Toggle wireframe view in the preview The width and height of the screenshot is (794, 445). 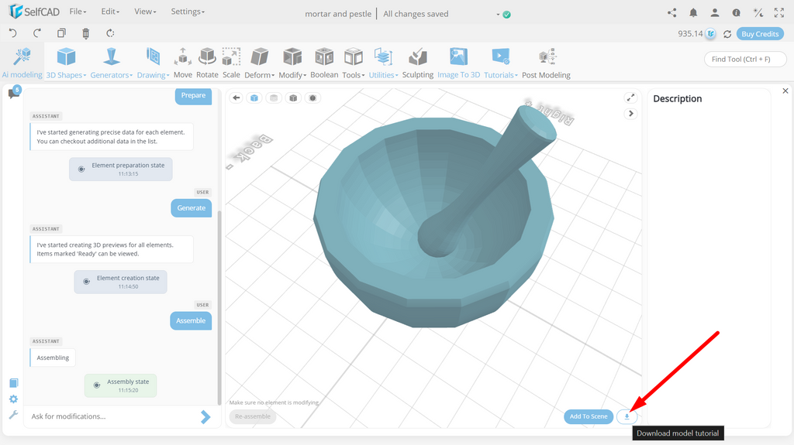point(274,98)
